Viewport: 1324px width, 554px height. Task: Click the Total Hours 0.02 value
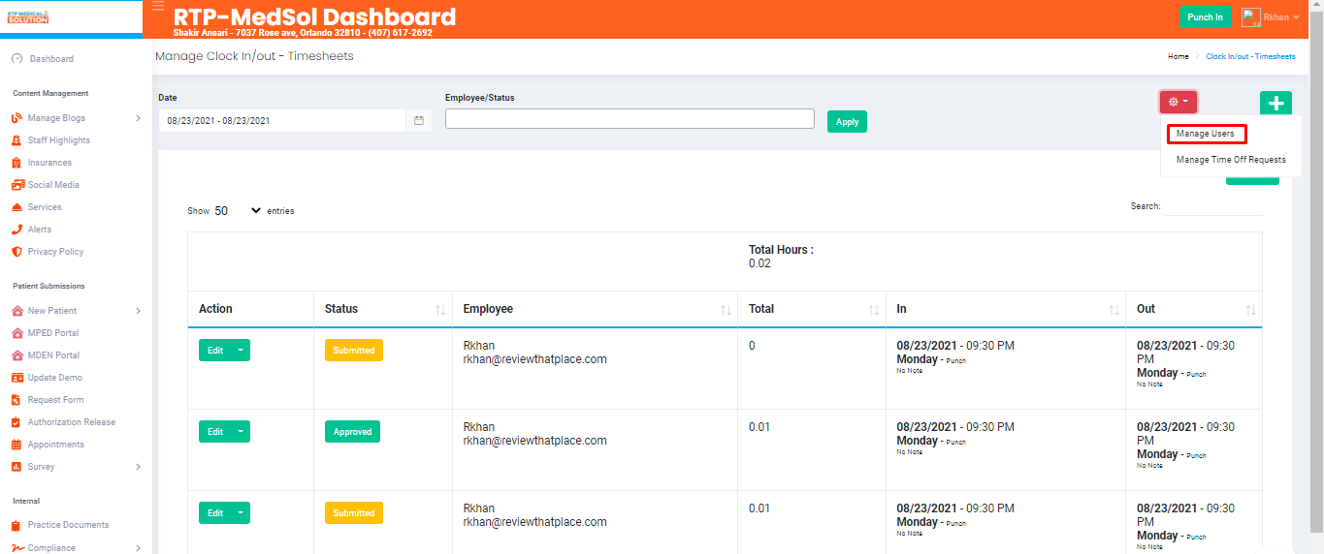pyautogui.click(x=759, y=263)
